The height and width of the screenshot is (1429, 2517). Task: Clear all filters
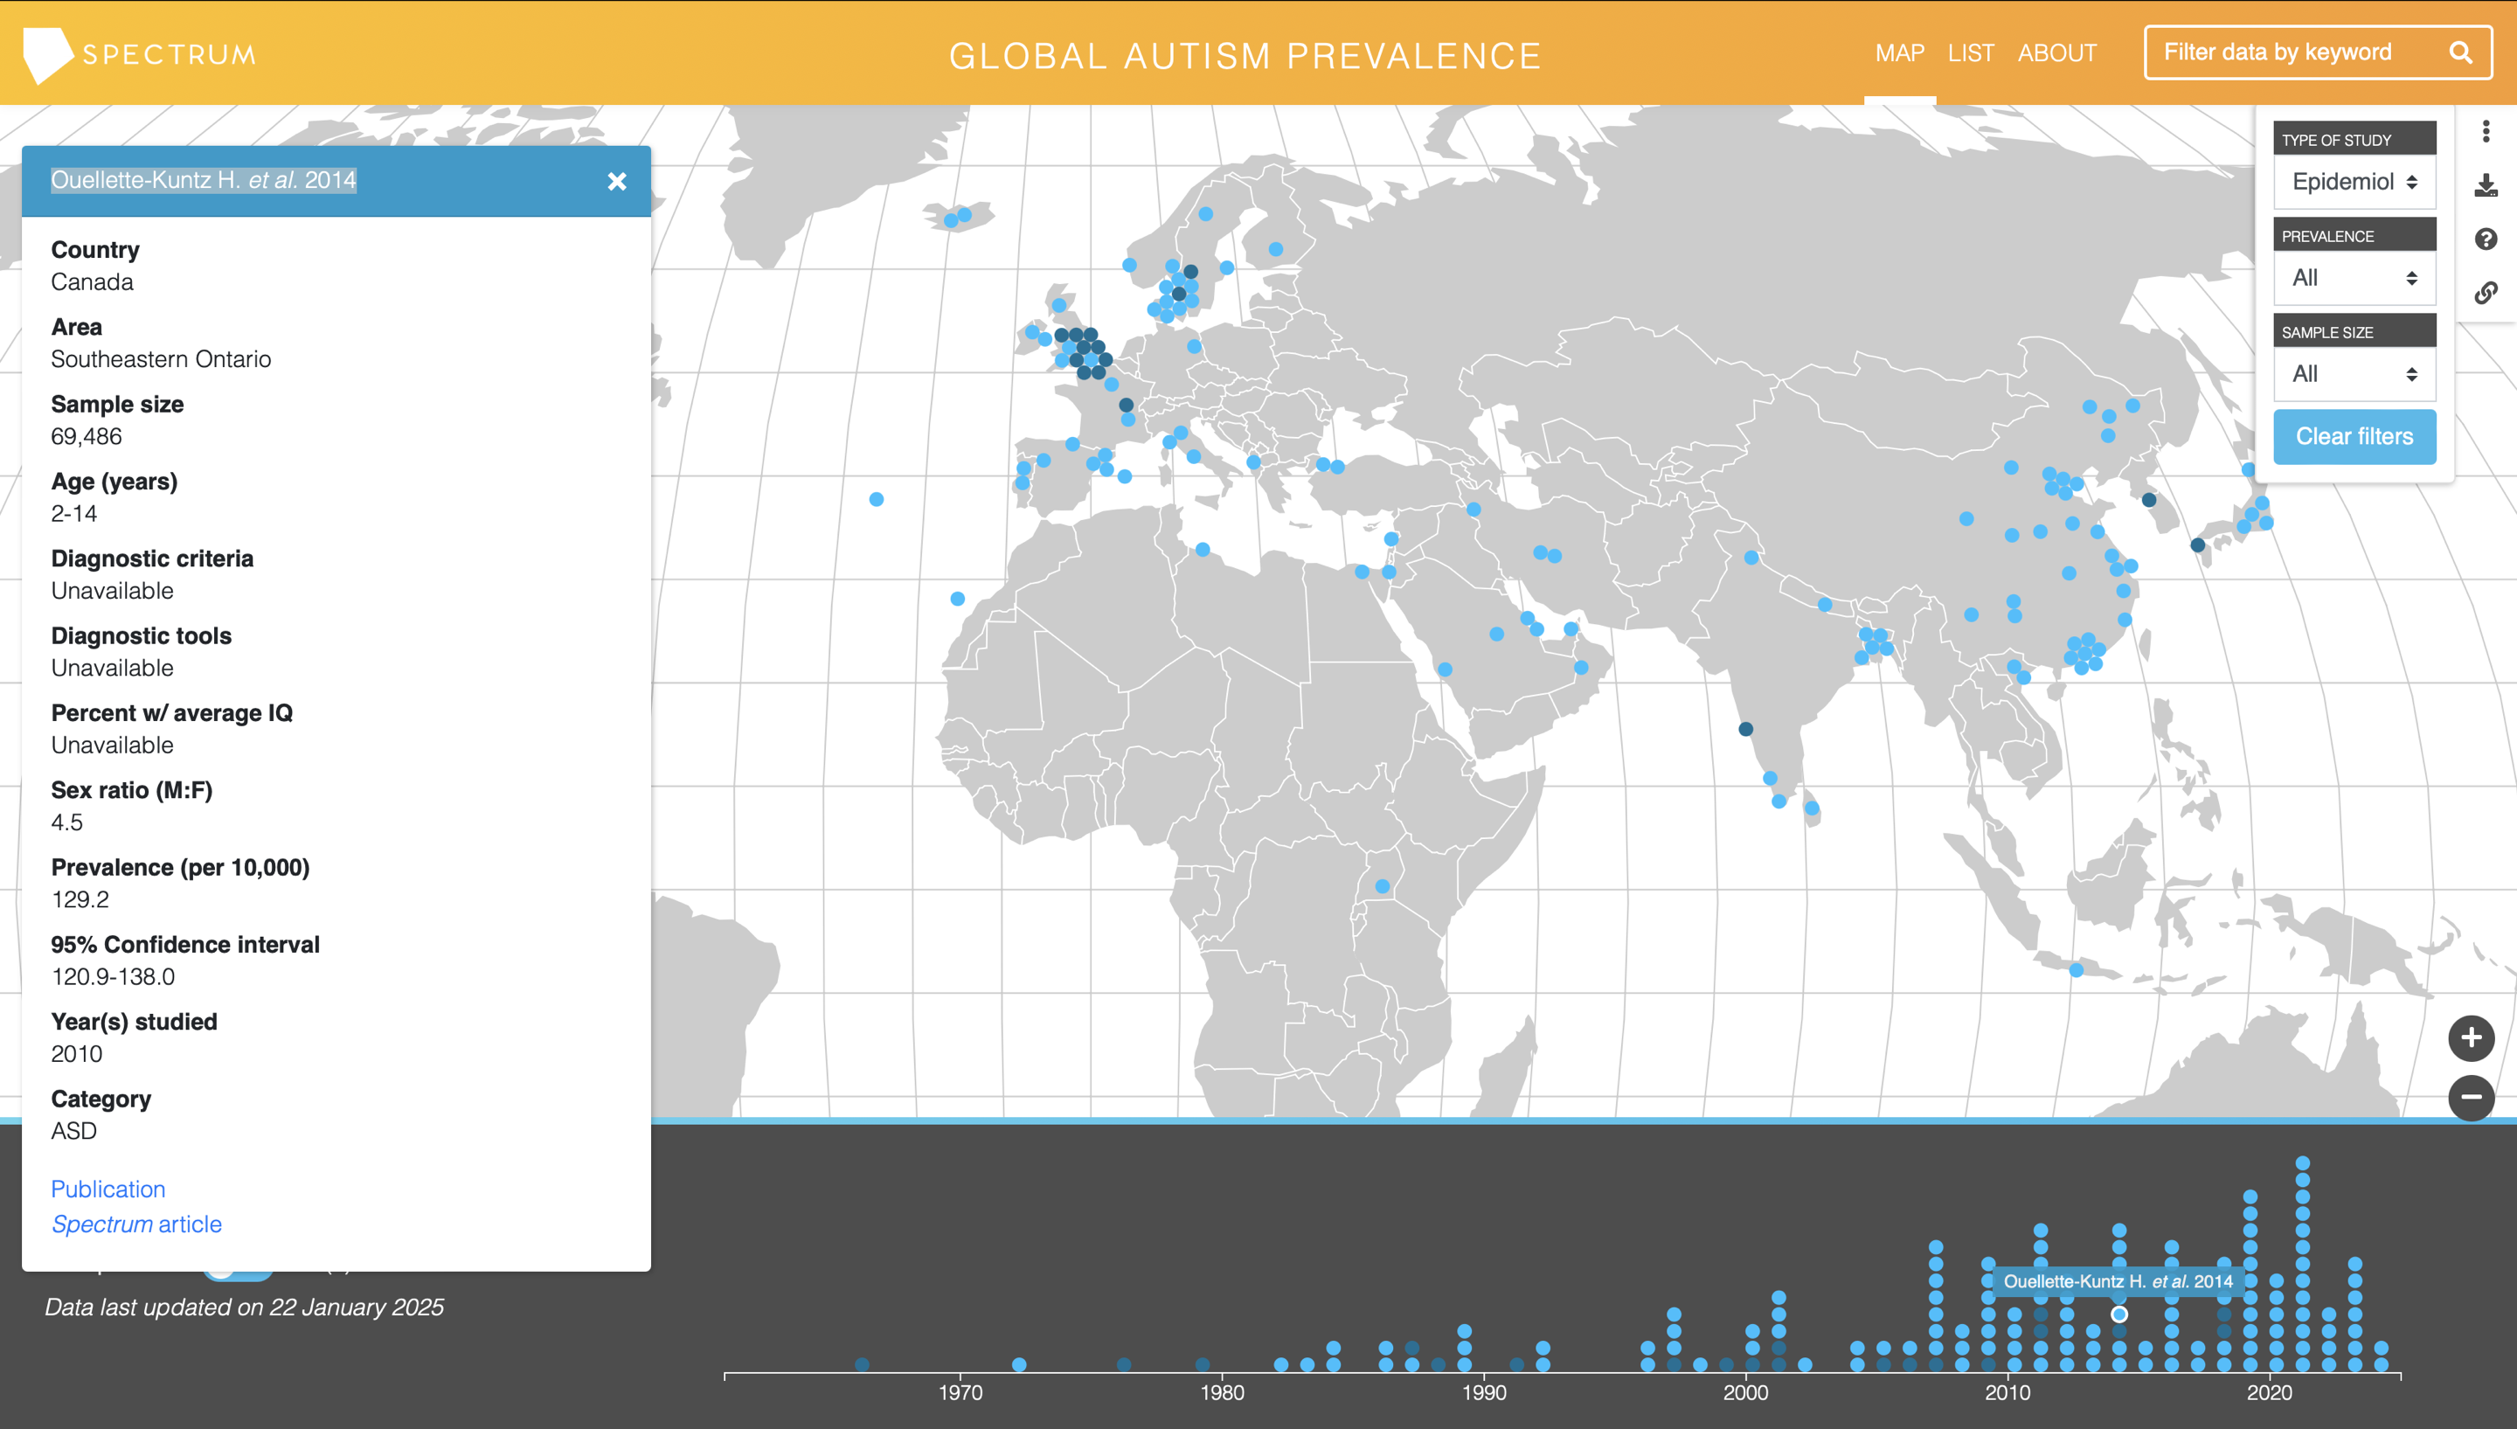(2354, 437)
